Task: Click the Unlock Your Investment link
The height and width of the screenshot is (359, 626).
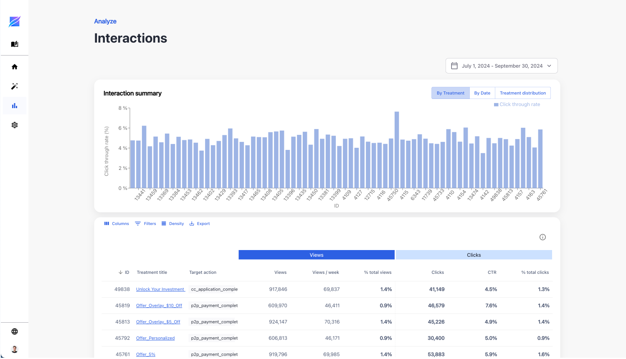Action: pyautogui.click(x=160, y=289)
